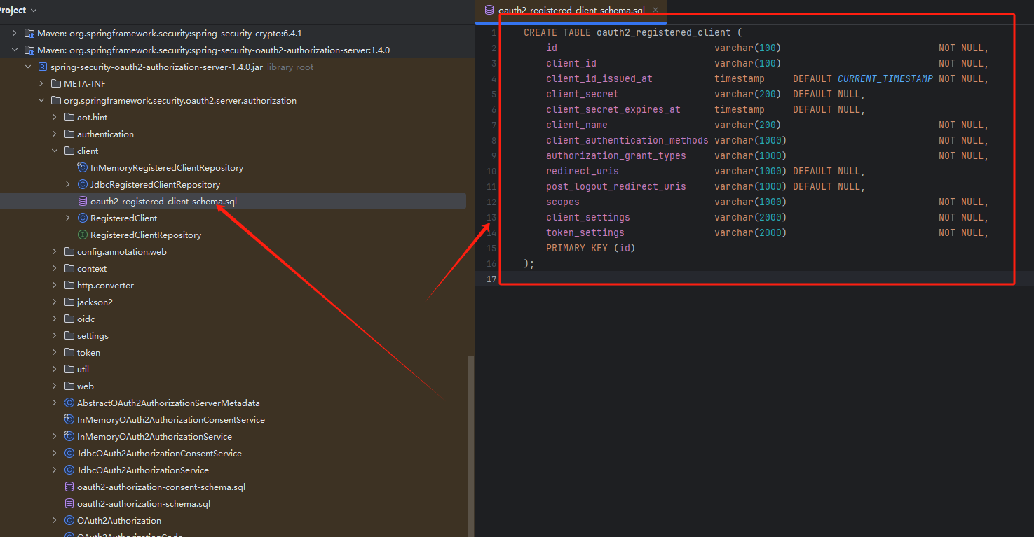The image size is (1034, 537).
Task: Expand the util package
Action: pos(55,369)
